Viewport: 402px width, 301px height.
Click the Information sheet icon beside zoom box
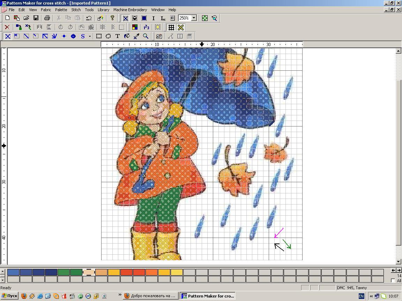[x=172, y=18]
